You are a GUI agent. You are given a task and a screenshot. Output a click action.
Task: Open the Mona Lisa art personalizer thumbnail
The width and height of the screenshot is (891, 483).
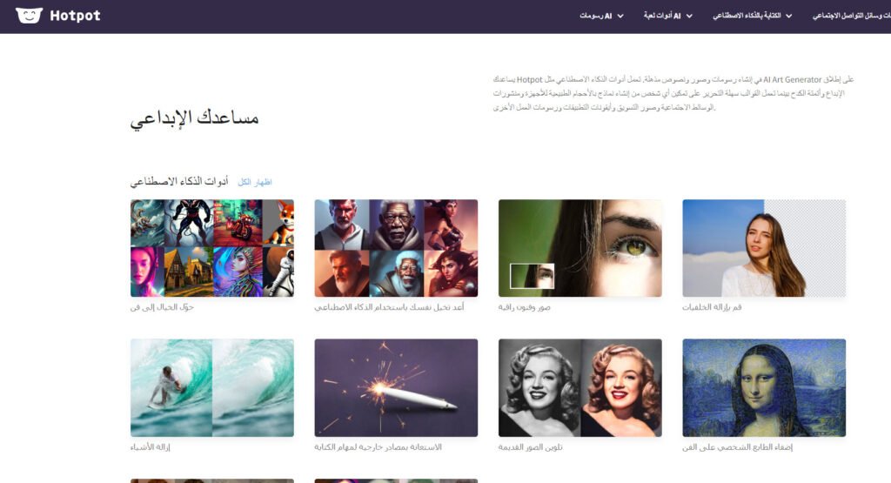click(764, 387)
